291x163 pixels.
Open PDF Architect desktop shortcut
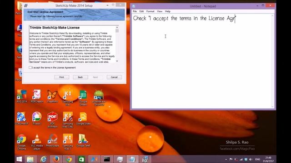pyautogui.click(x=52, y=120)
